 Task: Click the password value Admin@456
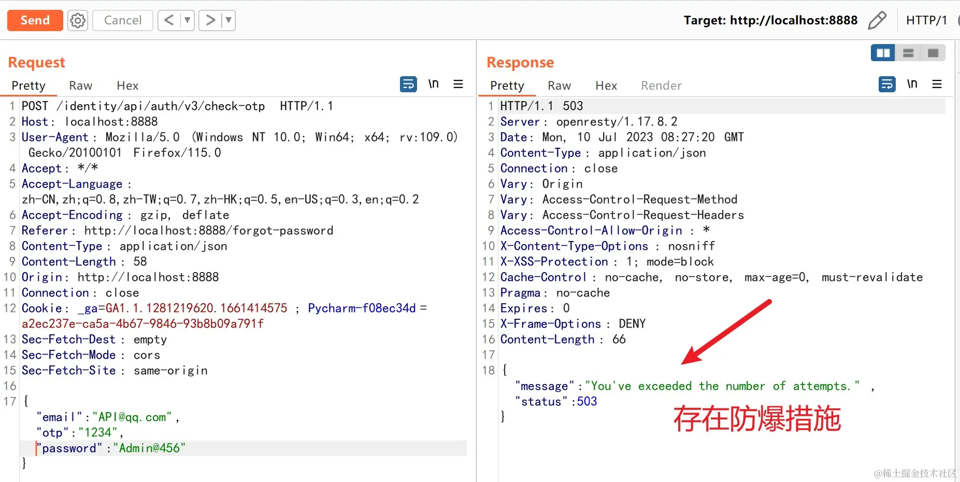(149, 448)
